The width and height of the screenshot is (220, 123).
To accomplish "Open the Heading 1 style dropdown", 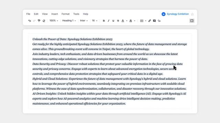I will [69, 20].
